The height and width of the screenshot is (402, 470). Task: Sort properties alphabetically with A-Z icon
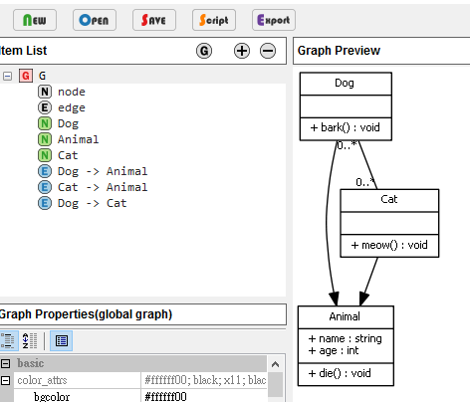[30, 340]
